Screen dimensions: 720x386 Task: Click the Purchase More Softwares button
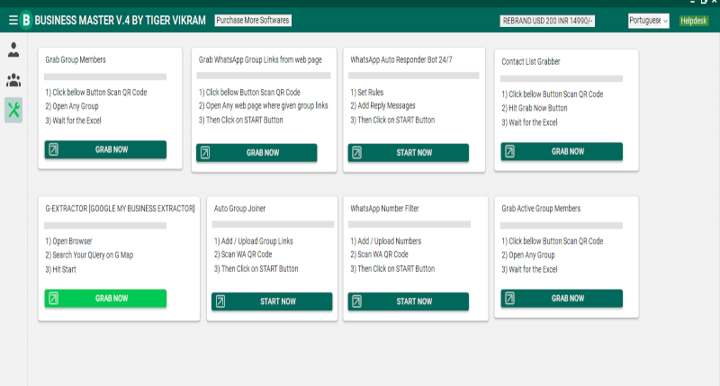pos(253,20)
